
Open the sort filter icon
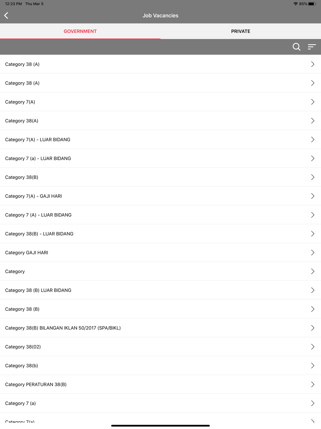(x=312, y=47)
